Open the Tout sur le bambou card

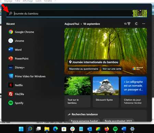tap(78, 92)
